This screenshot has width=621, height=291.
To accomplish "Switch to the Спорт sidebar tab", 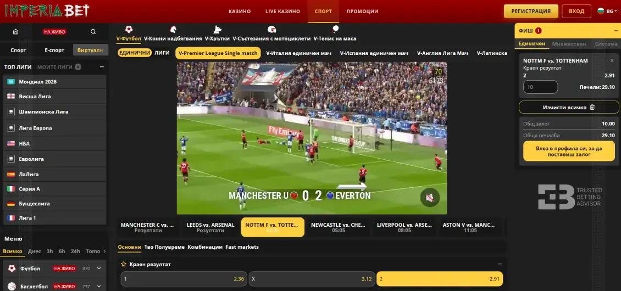I will click(x=19, y=51).
